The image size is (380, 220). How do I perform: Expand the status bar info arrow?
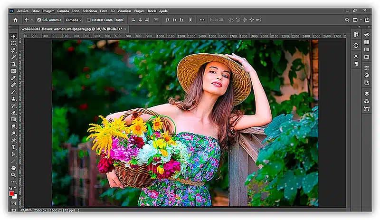click(78, 210)
